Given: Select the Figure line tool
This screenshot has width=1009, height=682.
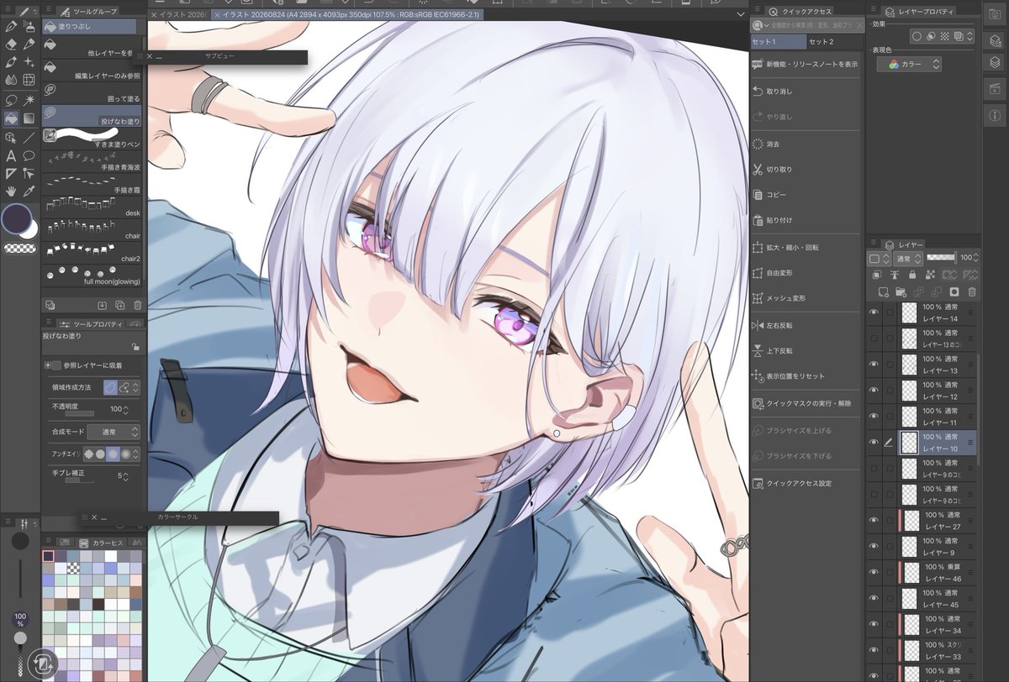Looking at the screenshot, I should [x=29, y=137].
